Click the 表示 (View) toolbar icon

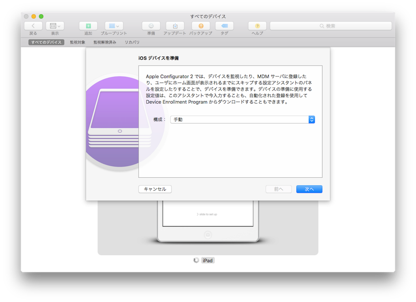pos(53,26)
